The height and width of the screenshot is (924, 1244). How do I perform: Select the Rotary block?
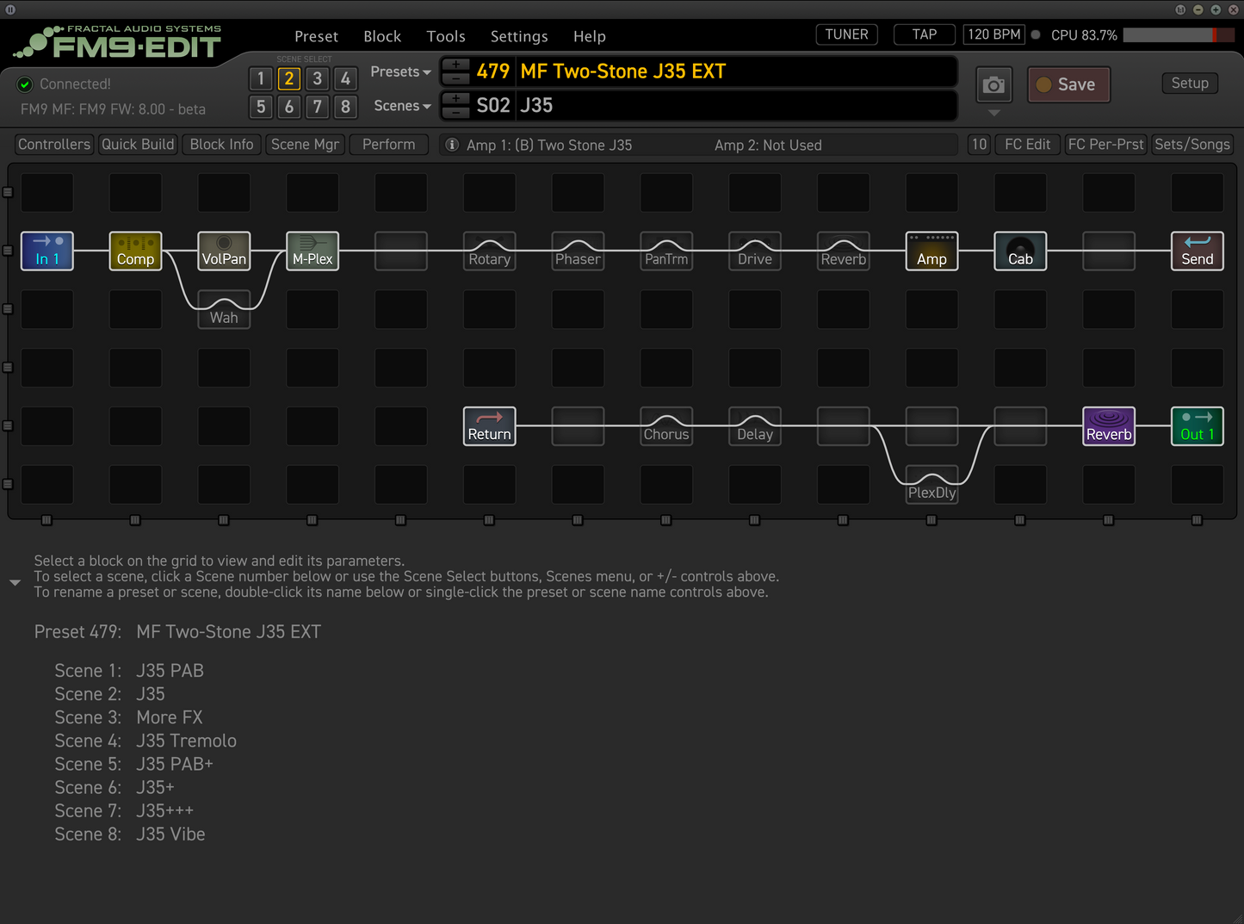[x=490, y=251]
